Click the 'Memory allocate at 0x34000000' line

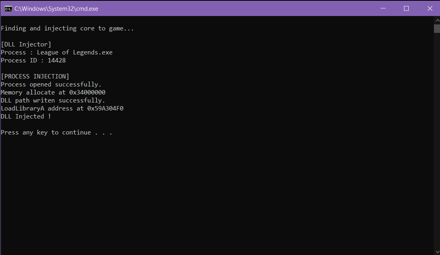53,92
